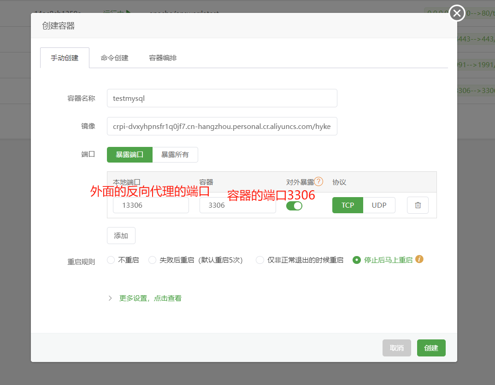Delete the port mapping row with trash icon

pos(418,205)
